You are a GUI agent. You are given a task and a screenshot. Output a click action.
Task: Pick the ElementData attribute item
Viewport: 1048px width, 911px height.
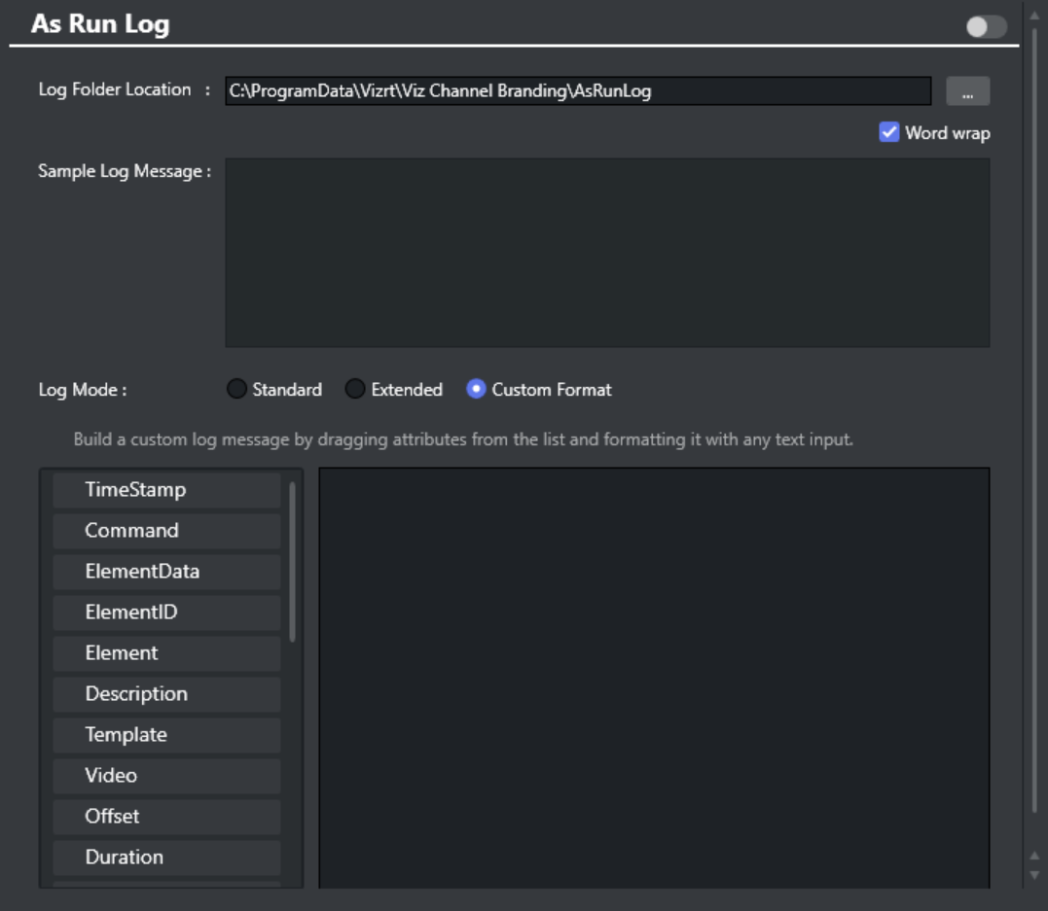[166, 572]
